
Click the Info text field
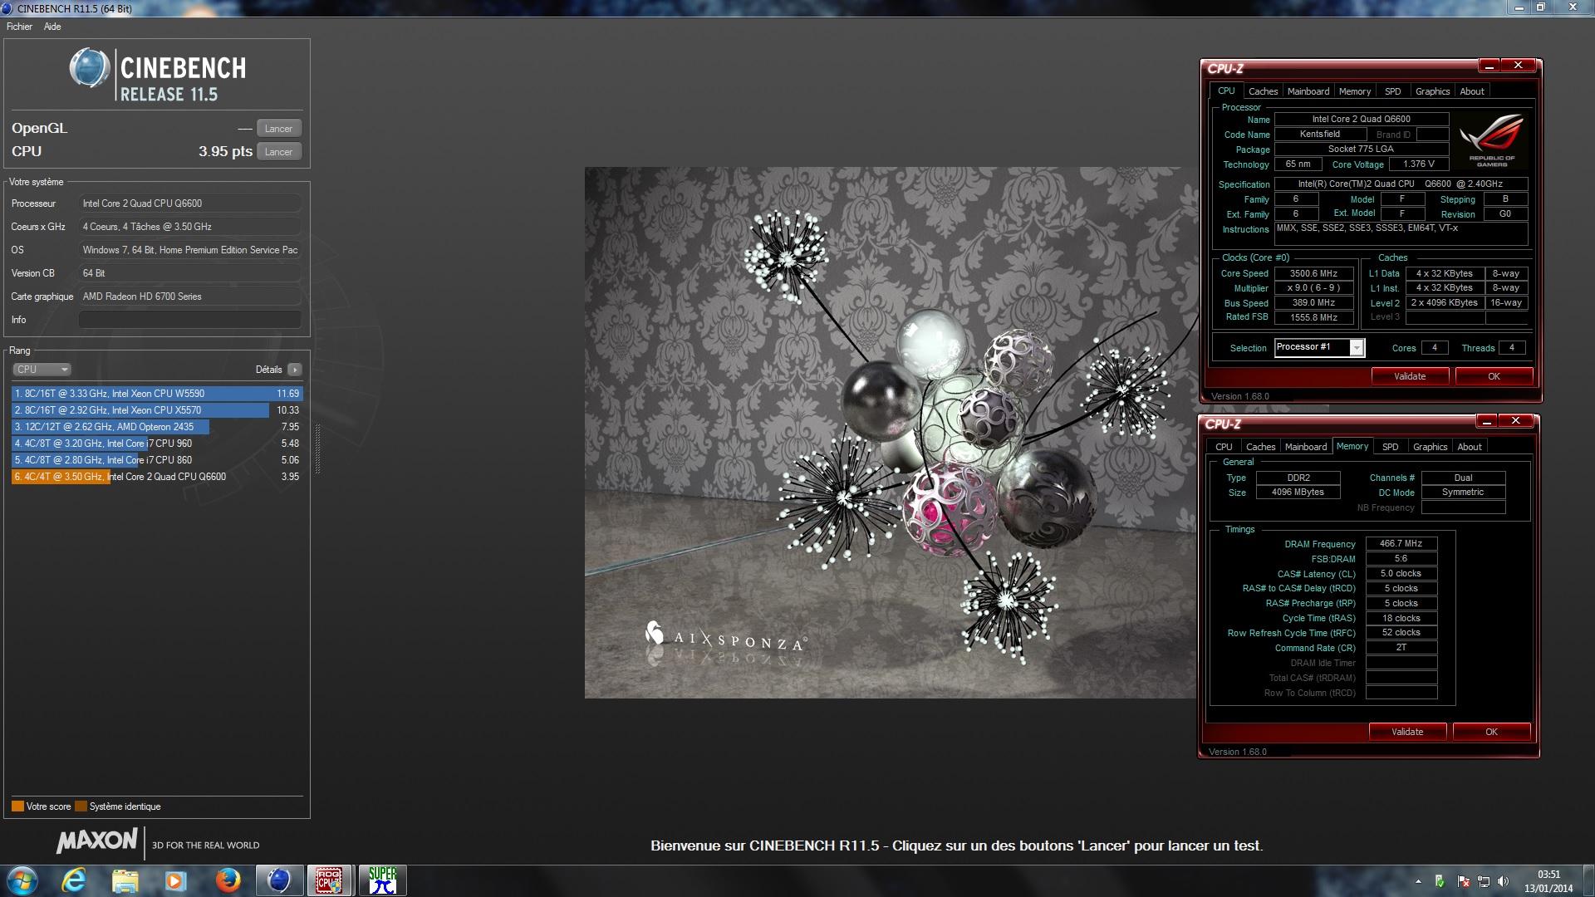click(189, 320)
